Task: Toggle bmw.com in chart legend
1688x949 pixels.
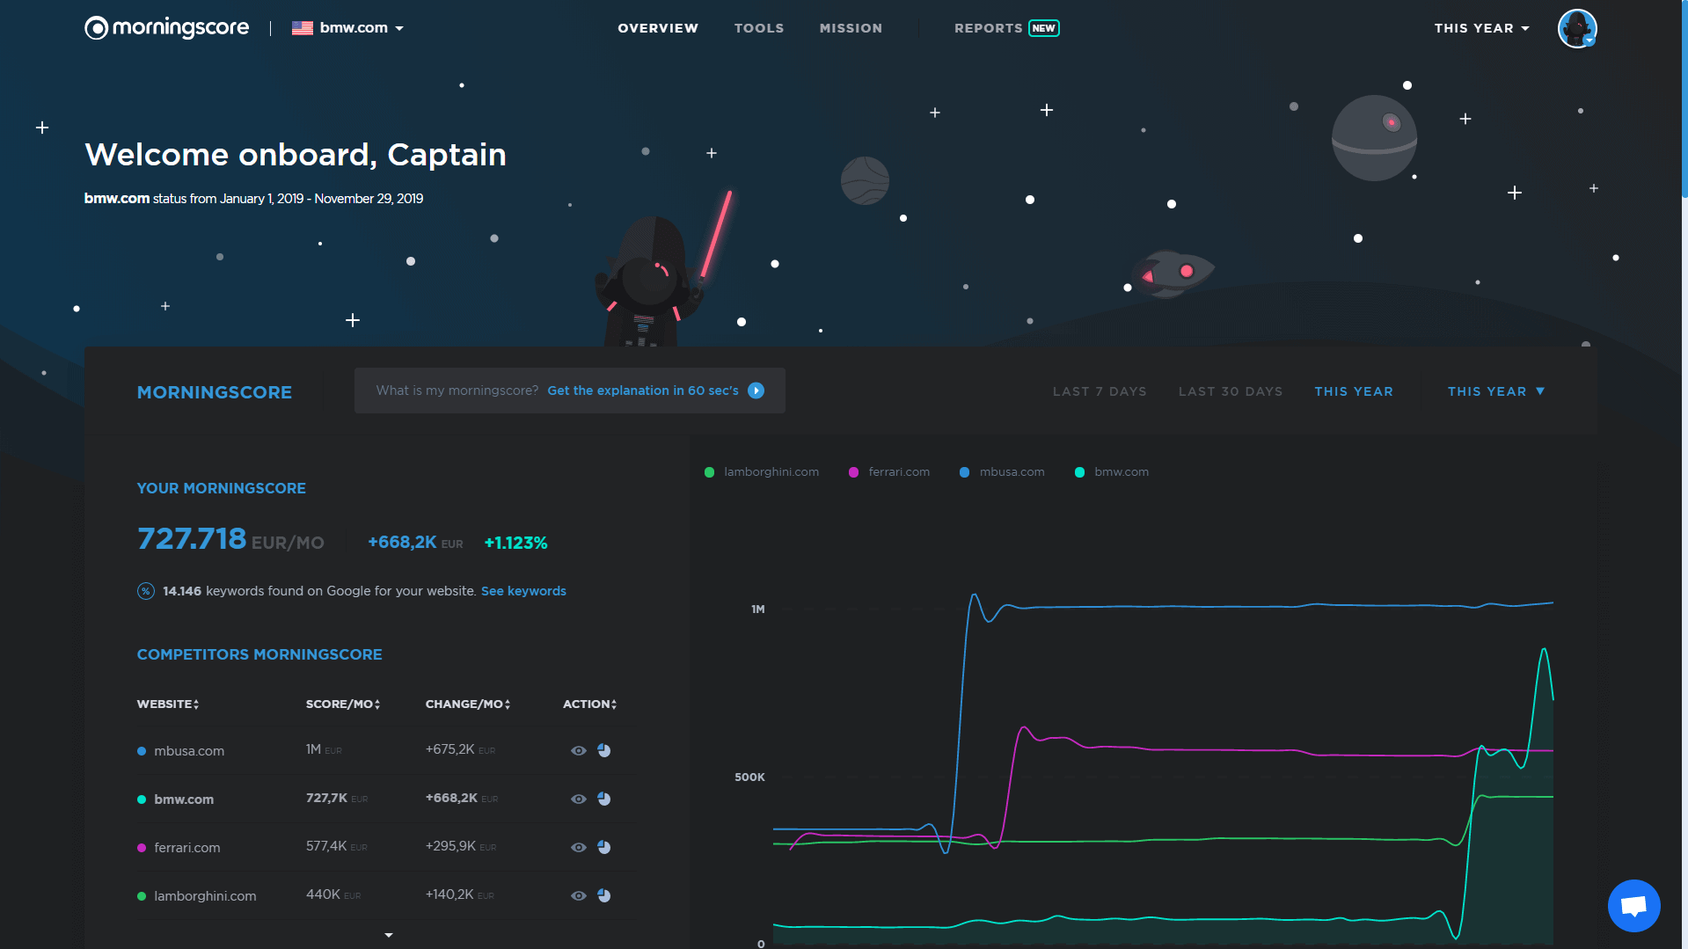Action: (x=1112, y=472)
